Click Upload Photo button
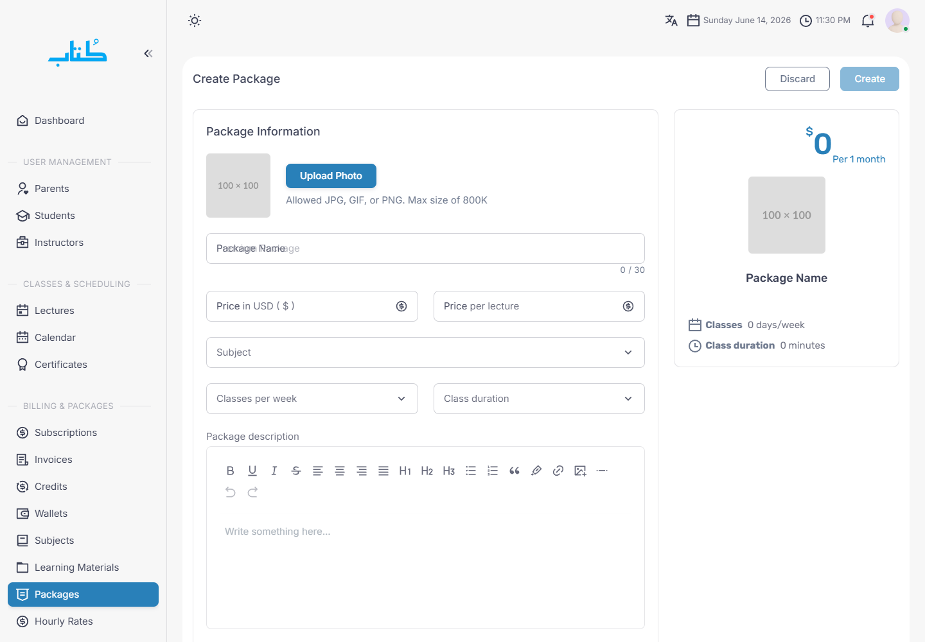The height and width of the screenshot is (642, 925). point(331,176)
